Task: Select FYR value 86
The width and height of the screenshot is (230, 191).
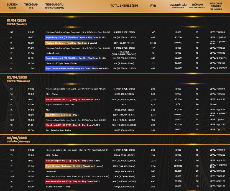Action: (153, 53)
